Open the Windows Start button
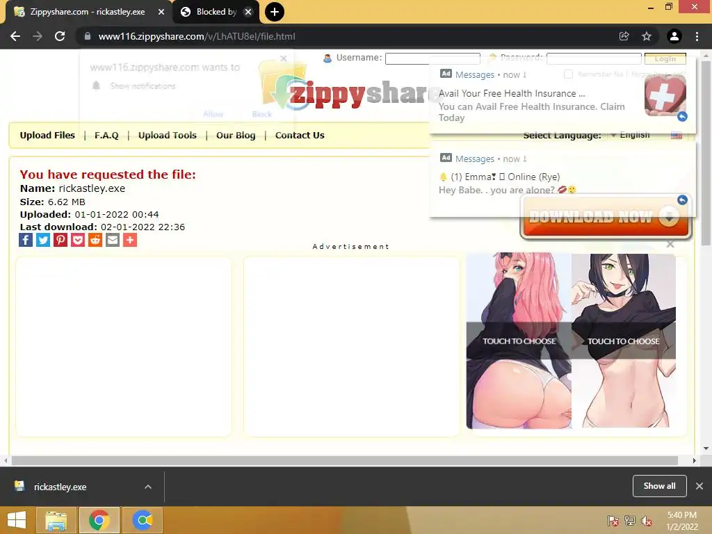Viewport: 712px width, 534px height. tap(17, 520)
